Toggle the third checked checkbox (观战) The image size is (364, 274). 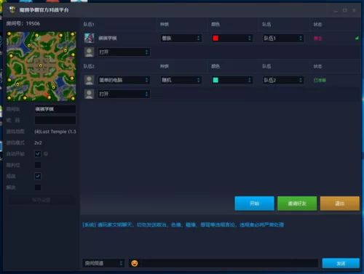click(38, 176)
